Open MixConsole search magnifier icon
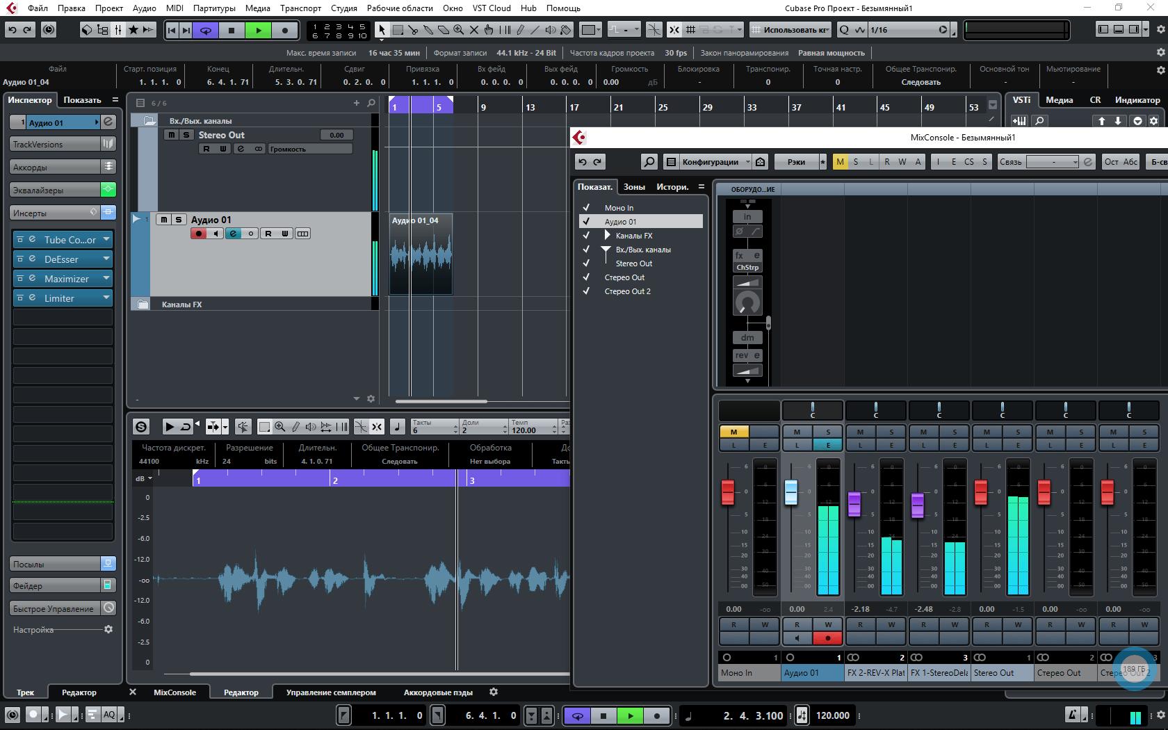The image size is (1168, 730). (648, 162)
